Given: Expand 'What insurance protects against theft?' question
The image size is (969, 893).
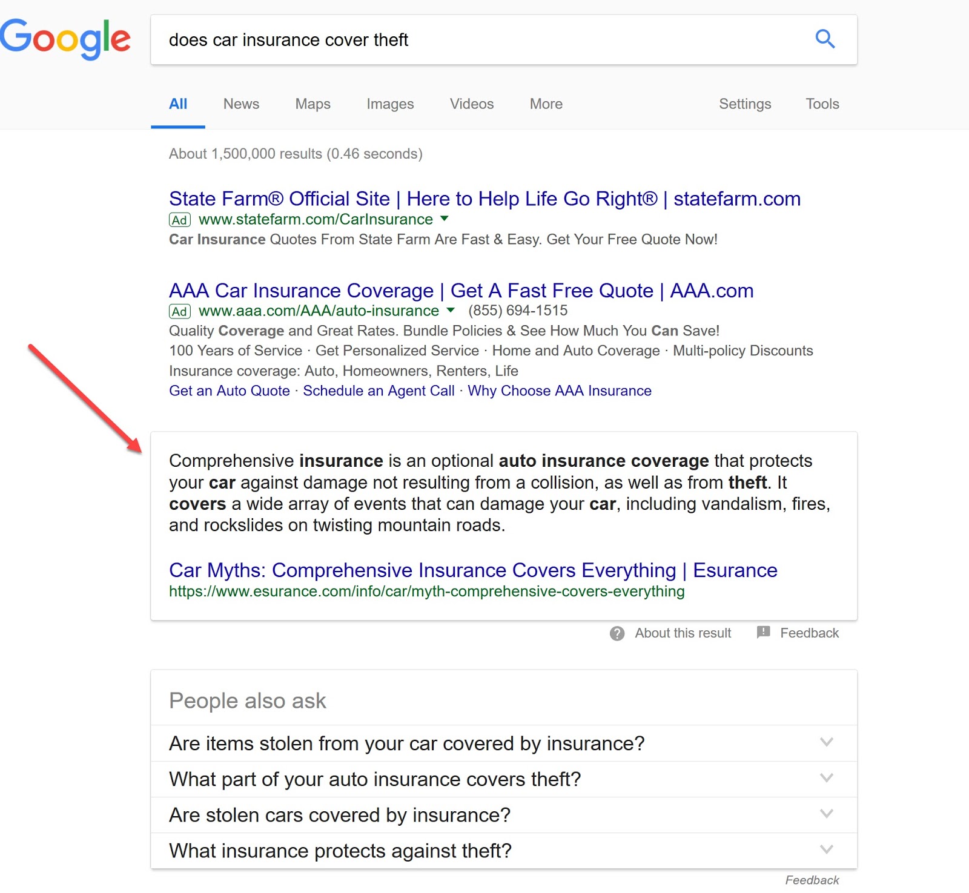Looking at the screenshot, I should tap(504, 851).
